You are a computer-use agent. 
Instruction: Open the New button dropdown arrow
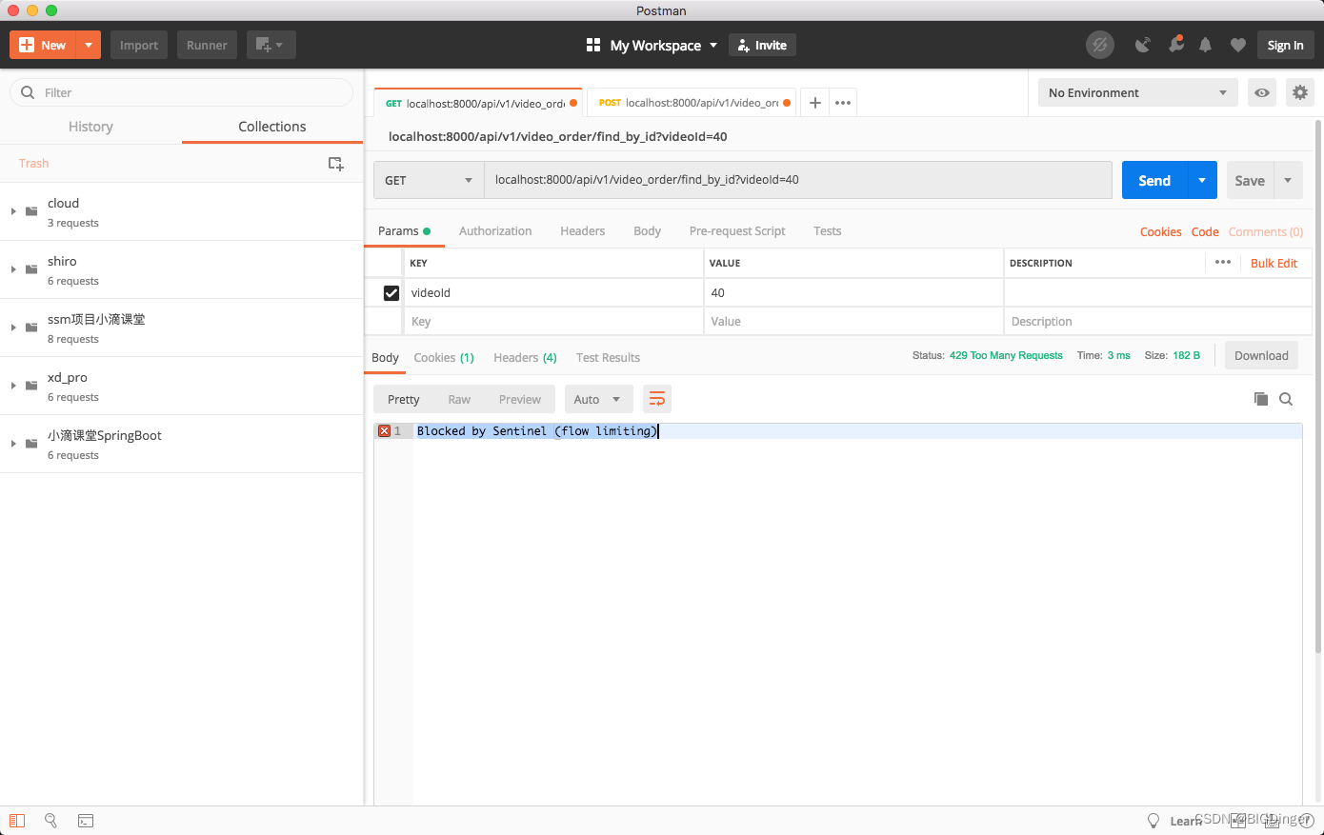tap(89, 45)
